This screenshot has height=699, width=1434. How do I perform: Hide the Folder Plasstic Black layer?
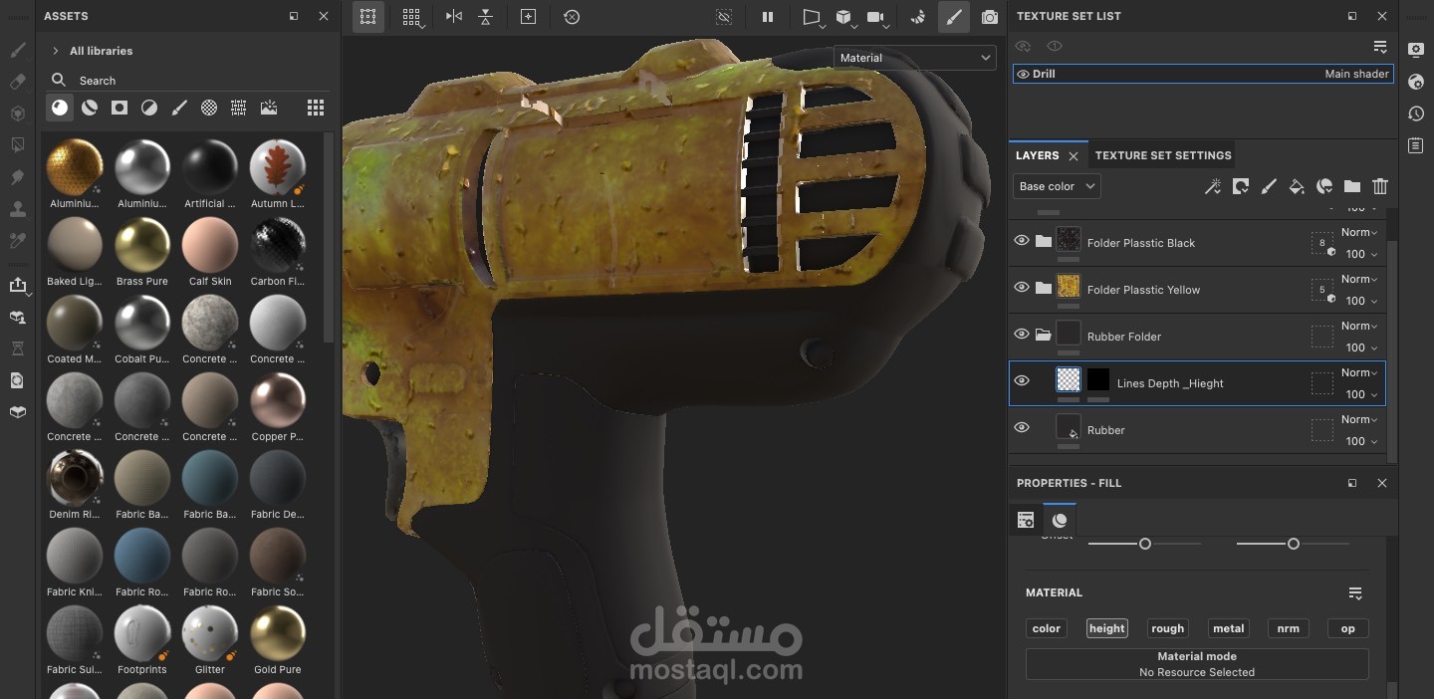pos(1022,241)
